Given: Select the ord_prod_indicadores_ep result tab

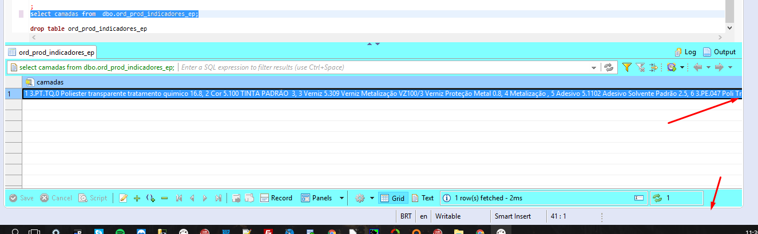Looking at the screenshot, I should 51,52.
